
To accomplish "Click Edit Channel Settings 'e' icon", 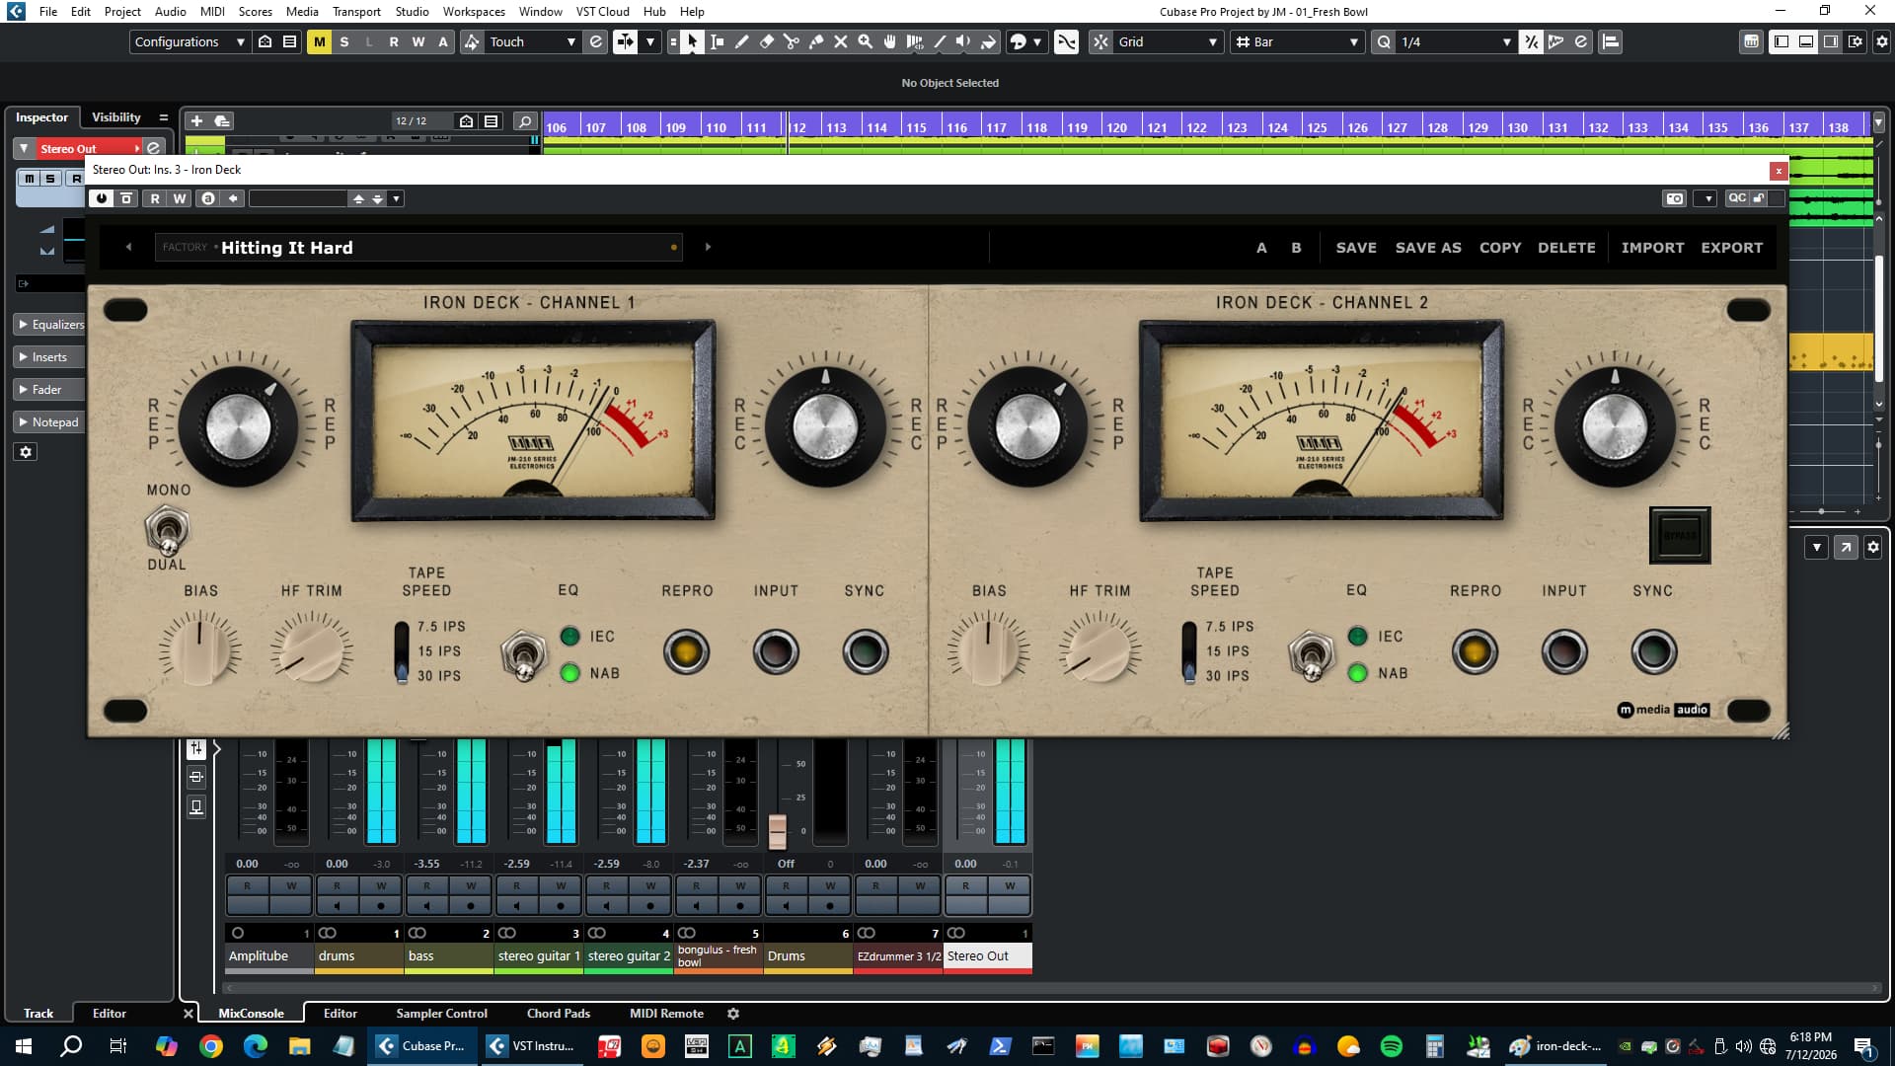I will (154, 148).
